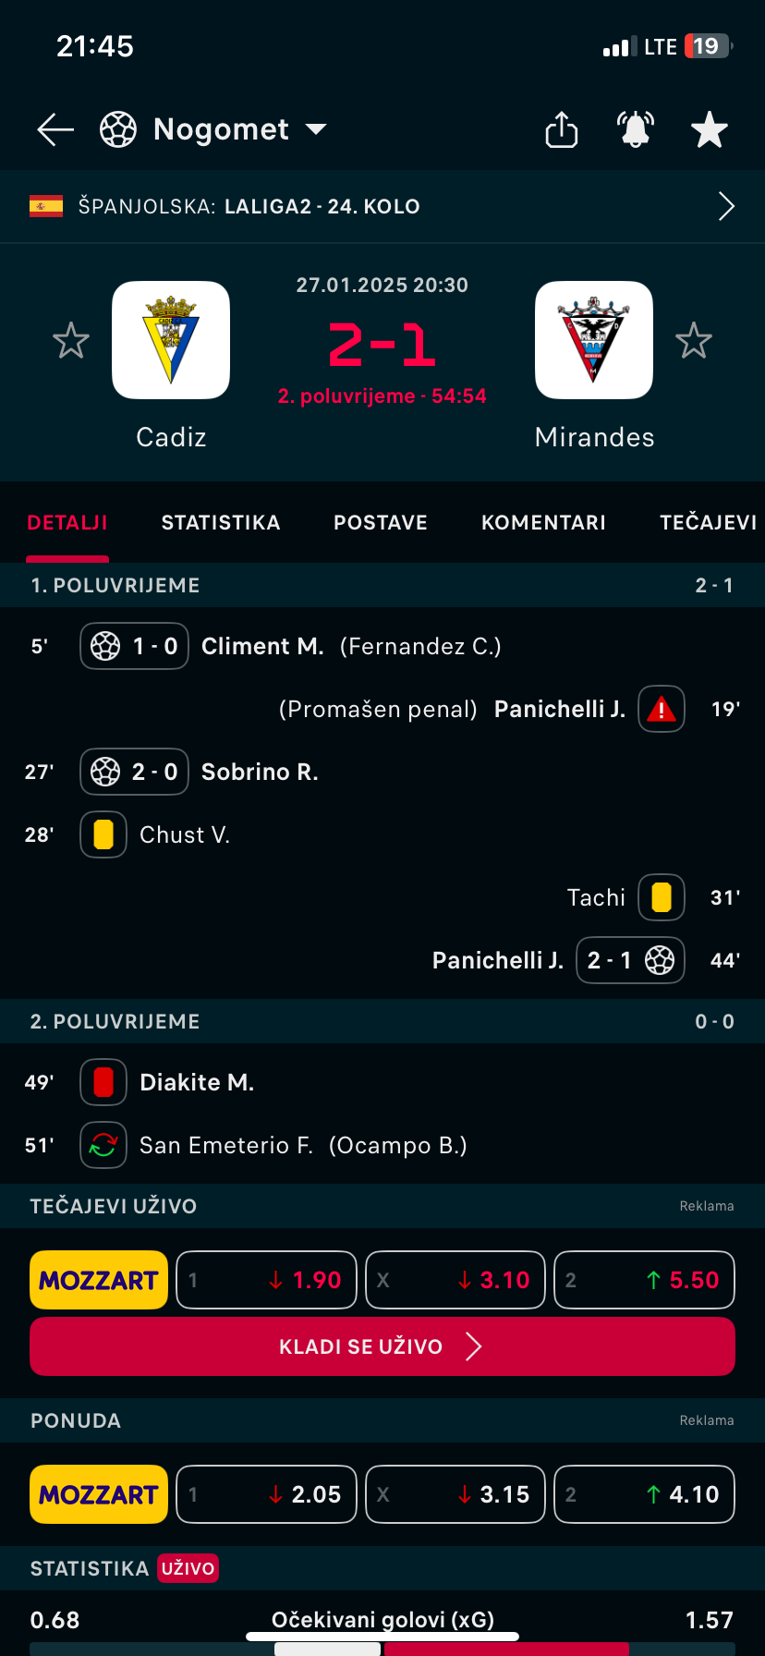Viewport: 765px width, 1656px height.
Task: Open the Postave tab
Action: pyautogui.click(x=381, y=523)
